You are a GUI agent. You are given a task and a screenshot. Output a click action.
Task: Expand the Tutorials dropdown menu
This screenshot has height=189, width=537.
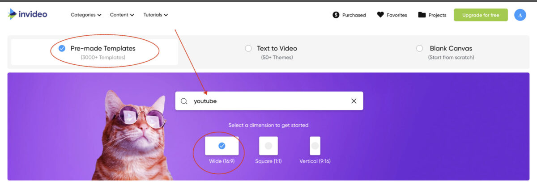pos(156,15)
